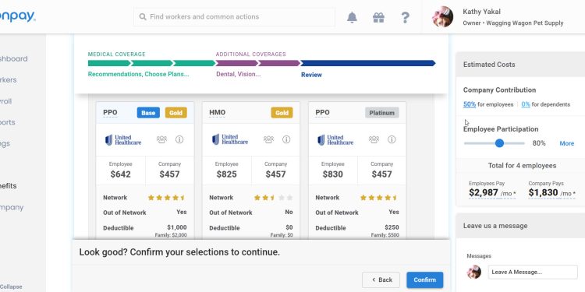Click info icon on Platinum PPO card

point(392,139)
